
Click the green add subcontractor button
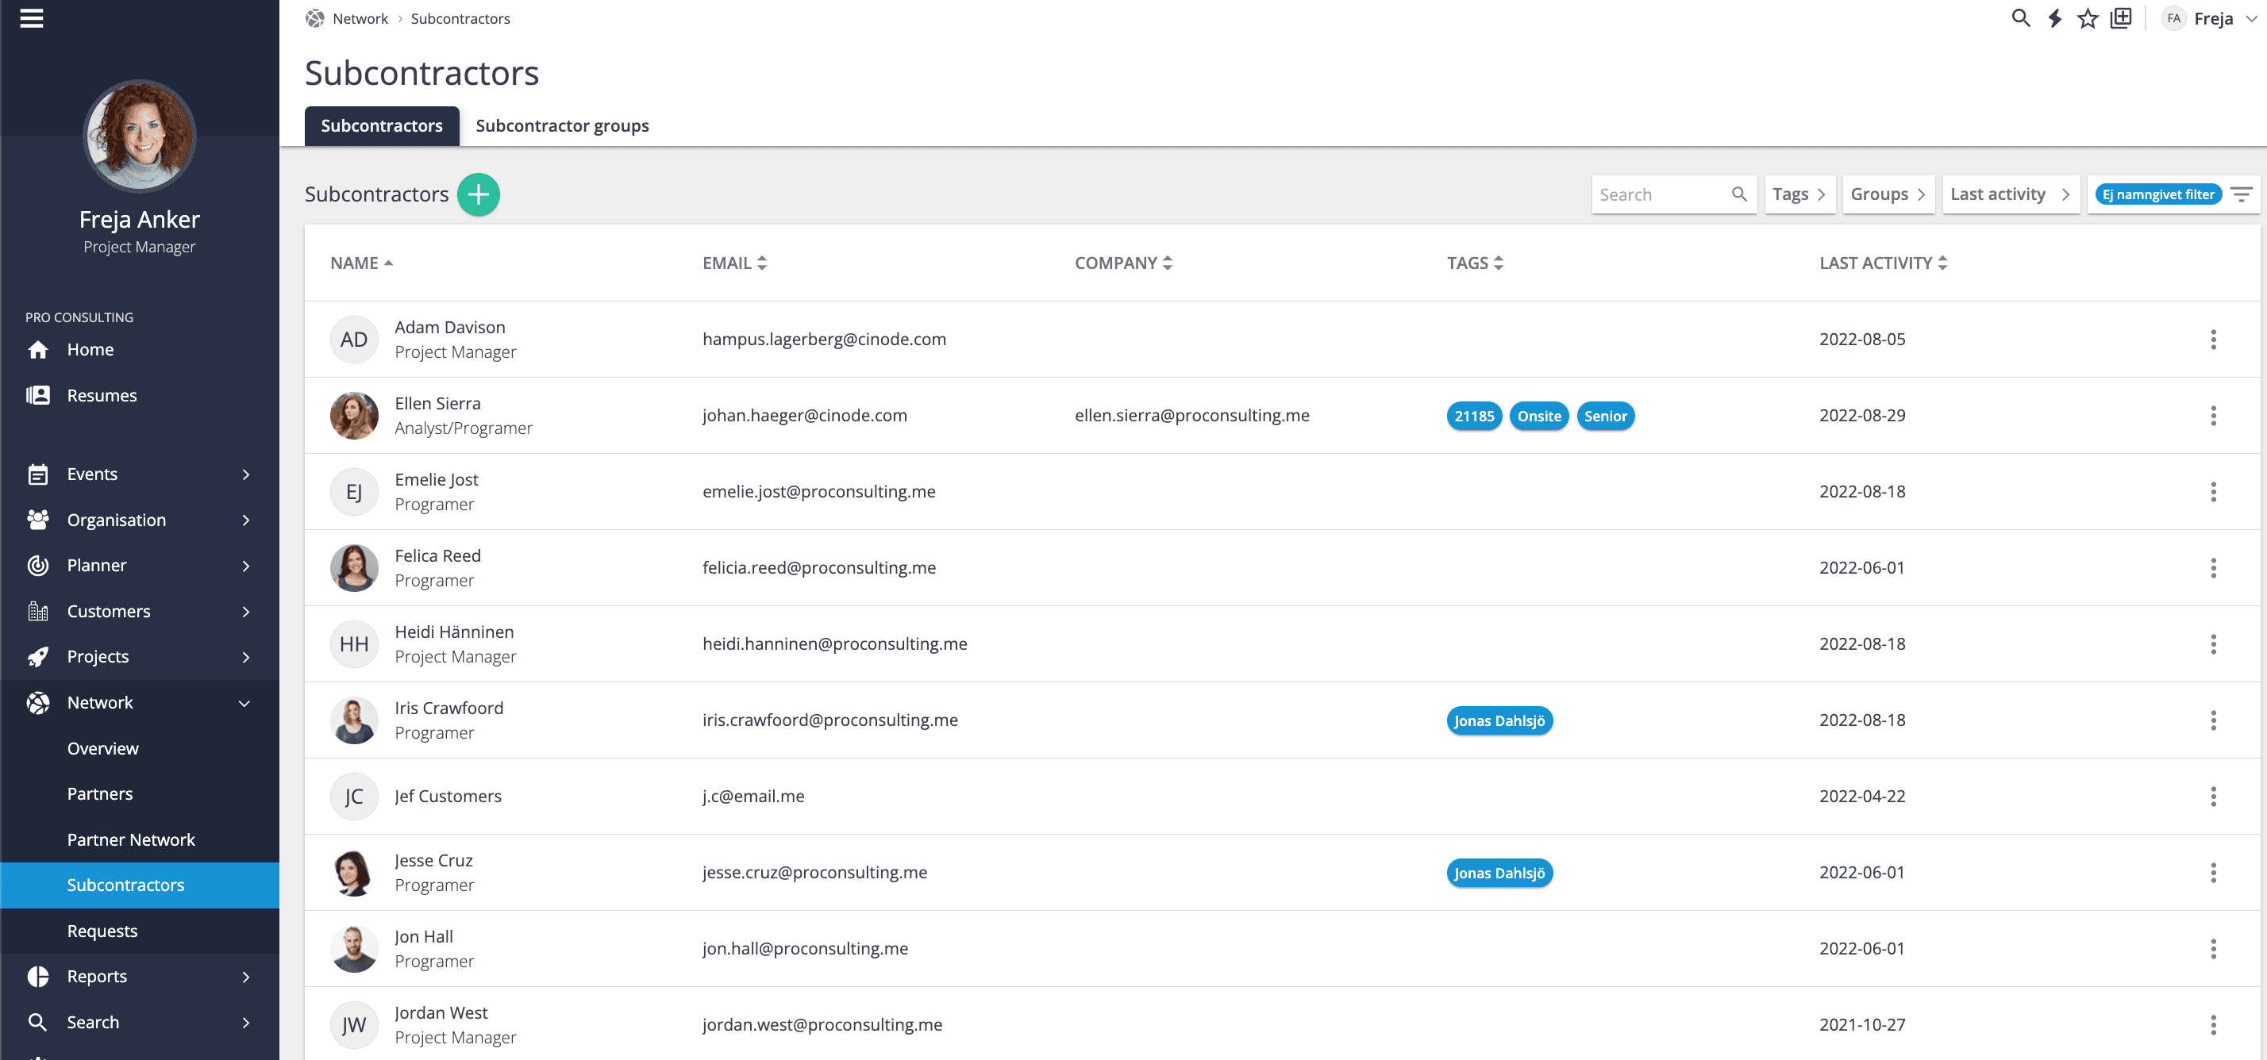478,194
